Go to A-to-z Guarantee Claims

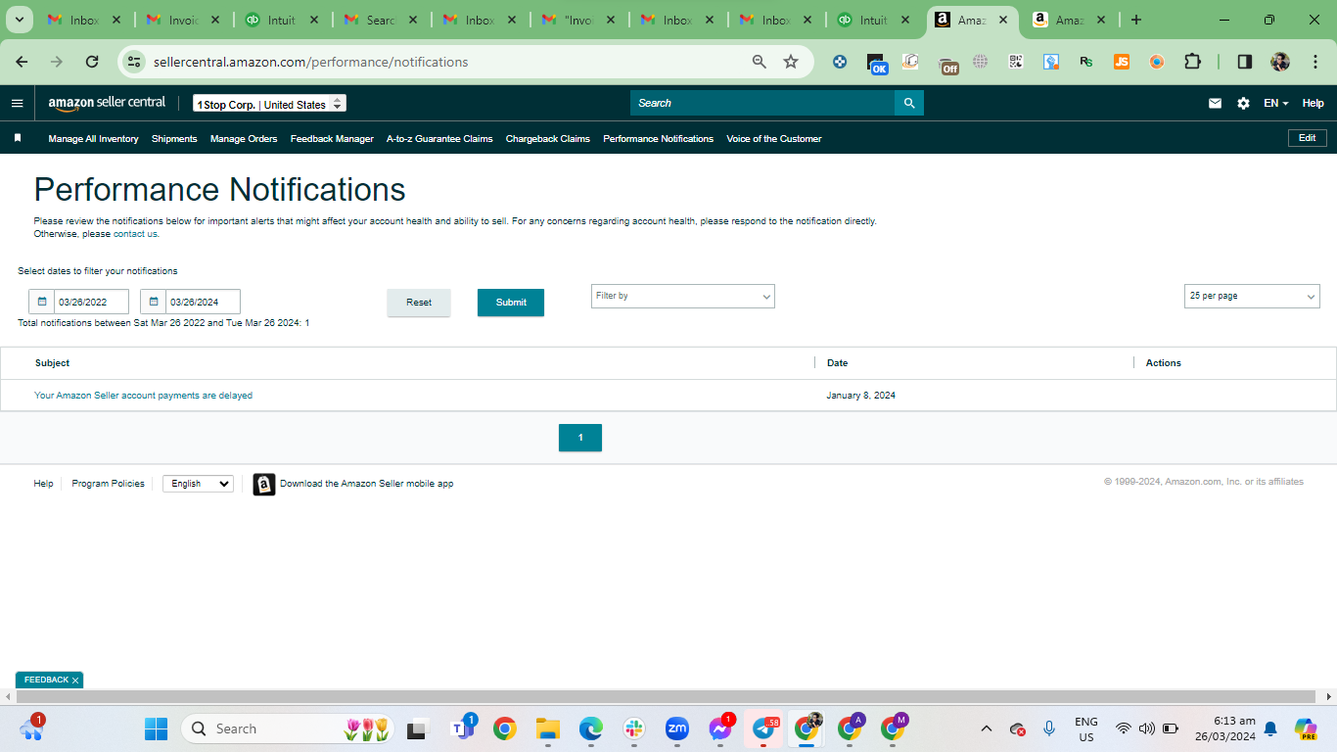pyautogui.click(x=439, y=139)
